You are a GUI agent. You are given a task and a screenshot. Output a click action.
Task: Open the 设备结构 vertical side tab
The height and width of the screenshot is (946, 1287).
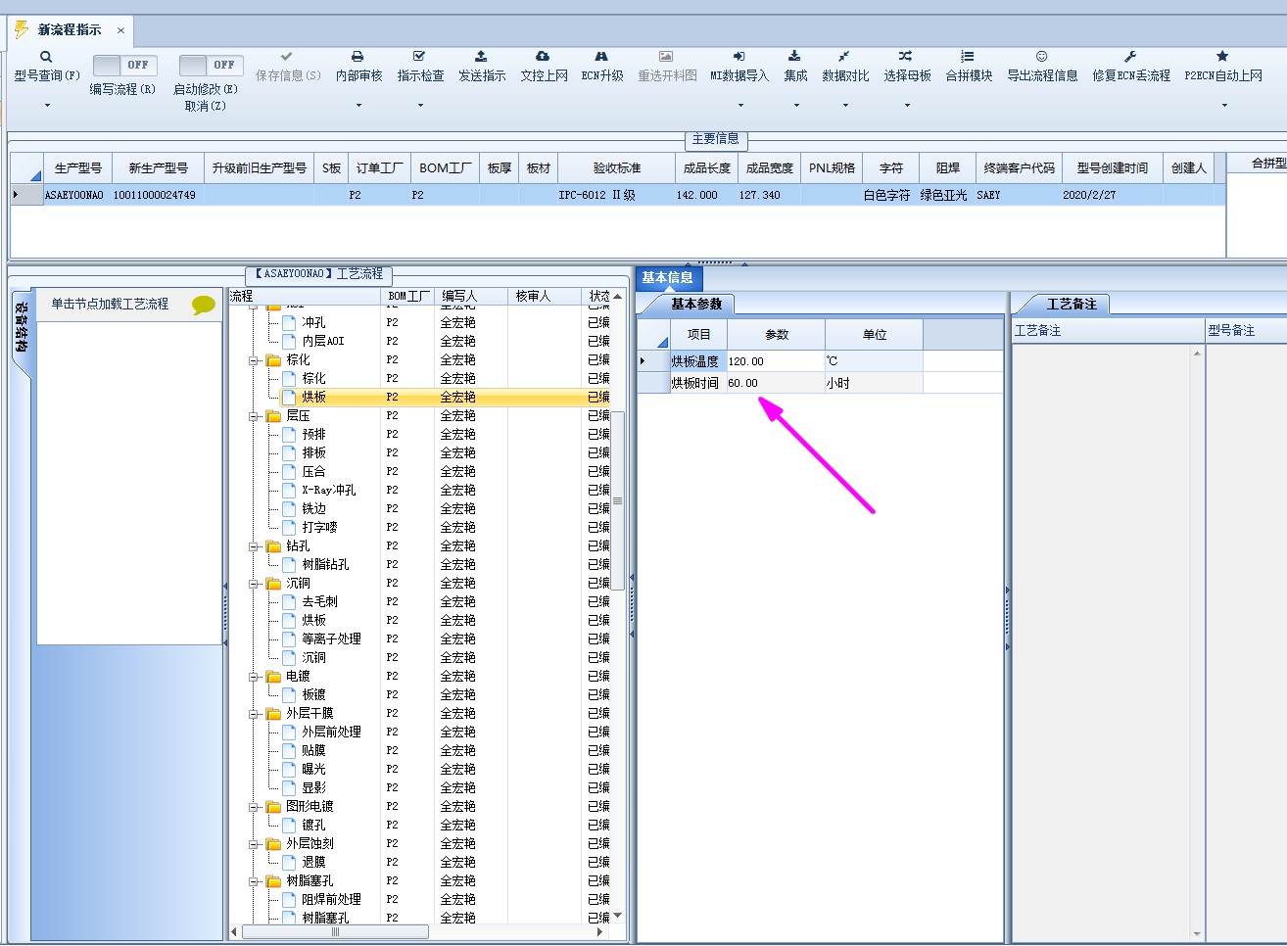tap(22, 333)
